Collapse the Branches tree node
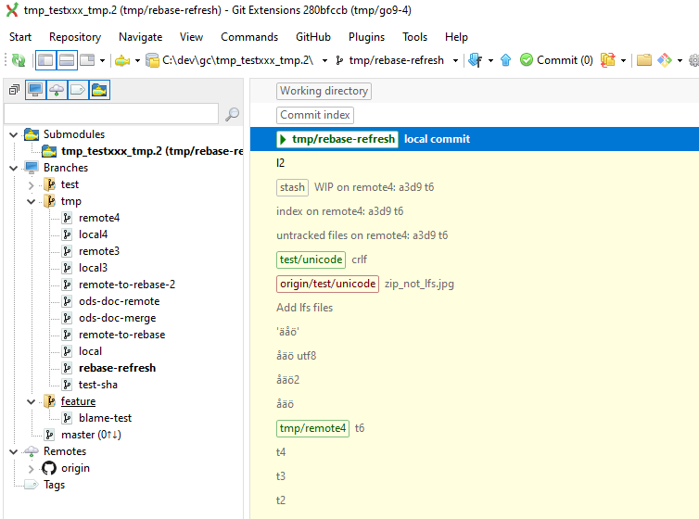This screenshot has height=519, width=699. click(x=14, y=168)
